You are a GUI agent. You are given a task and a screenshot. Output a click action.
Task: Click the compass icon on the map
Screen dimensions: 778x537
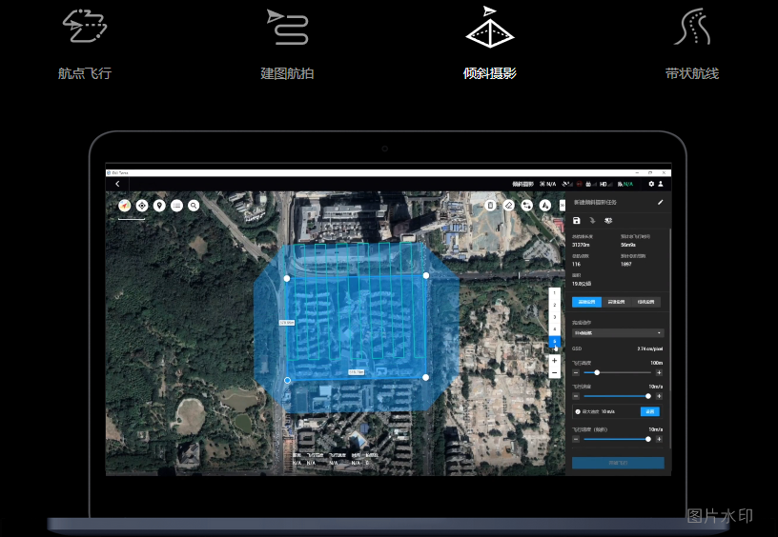124,205
